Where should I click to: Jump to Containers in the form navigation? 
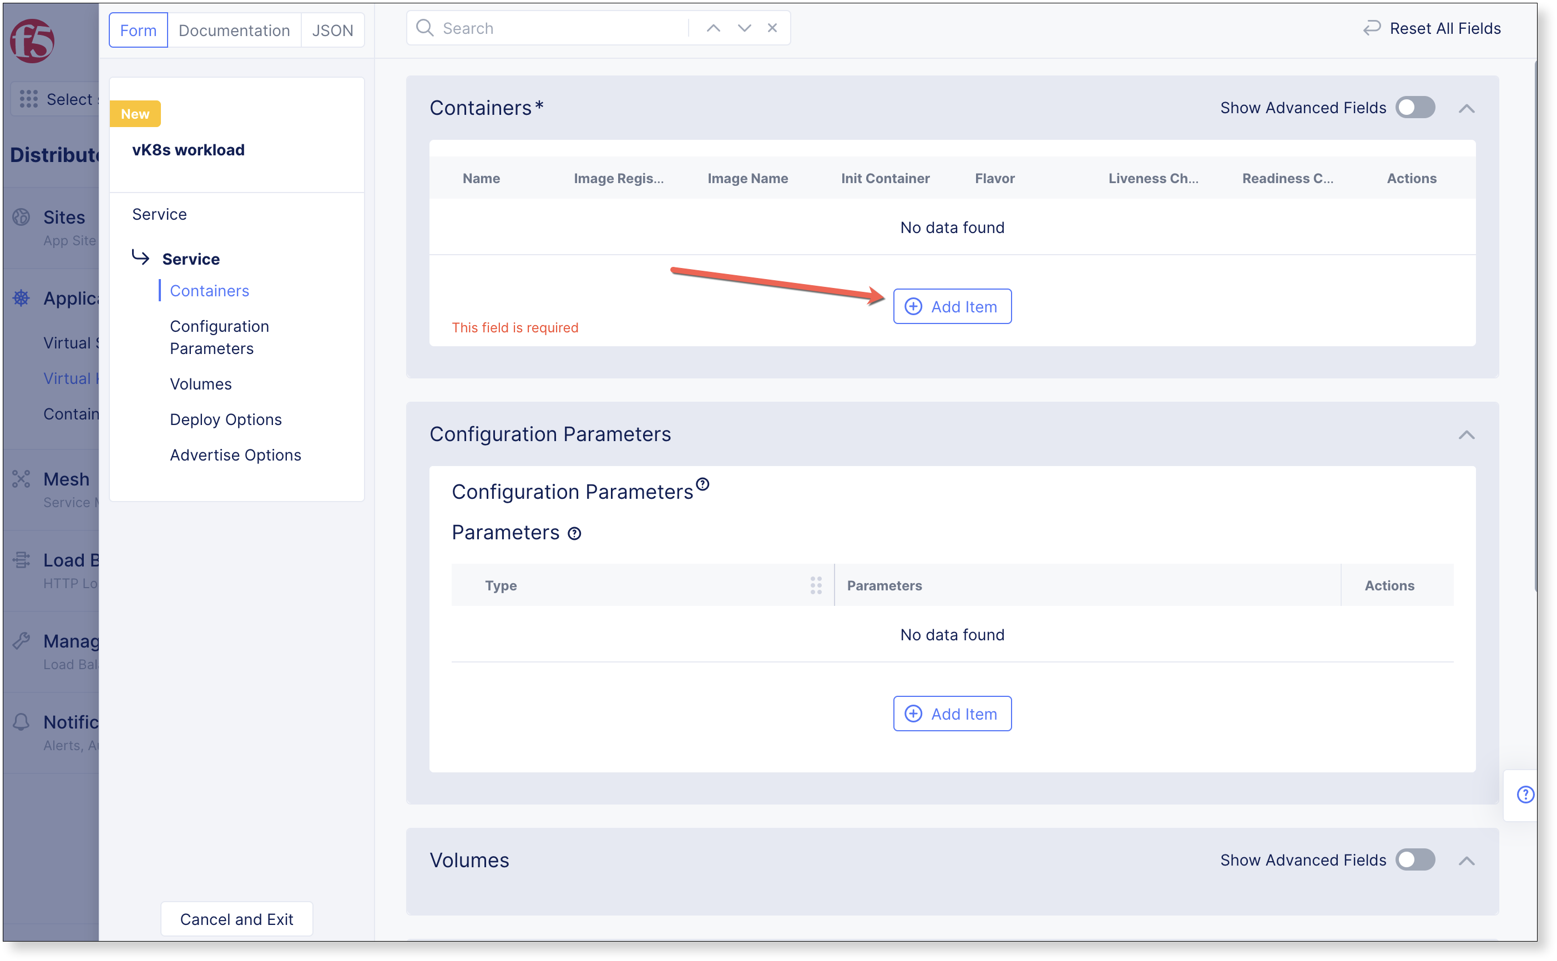point(209,290)
